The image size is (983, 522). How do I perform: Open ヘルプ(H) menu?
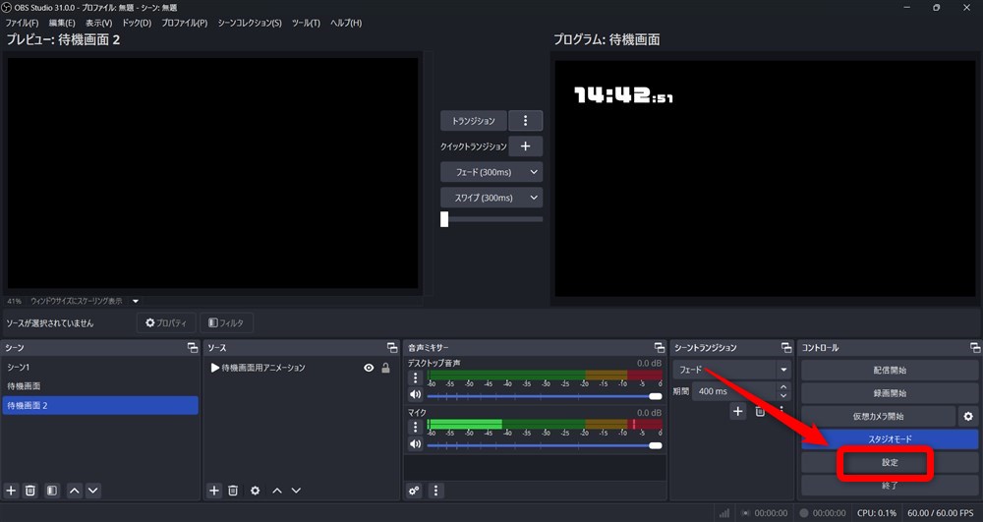click(346, 23)
